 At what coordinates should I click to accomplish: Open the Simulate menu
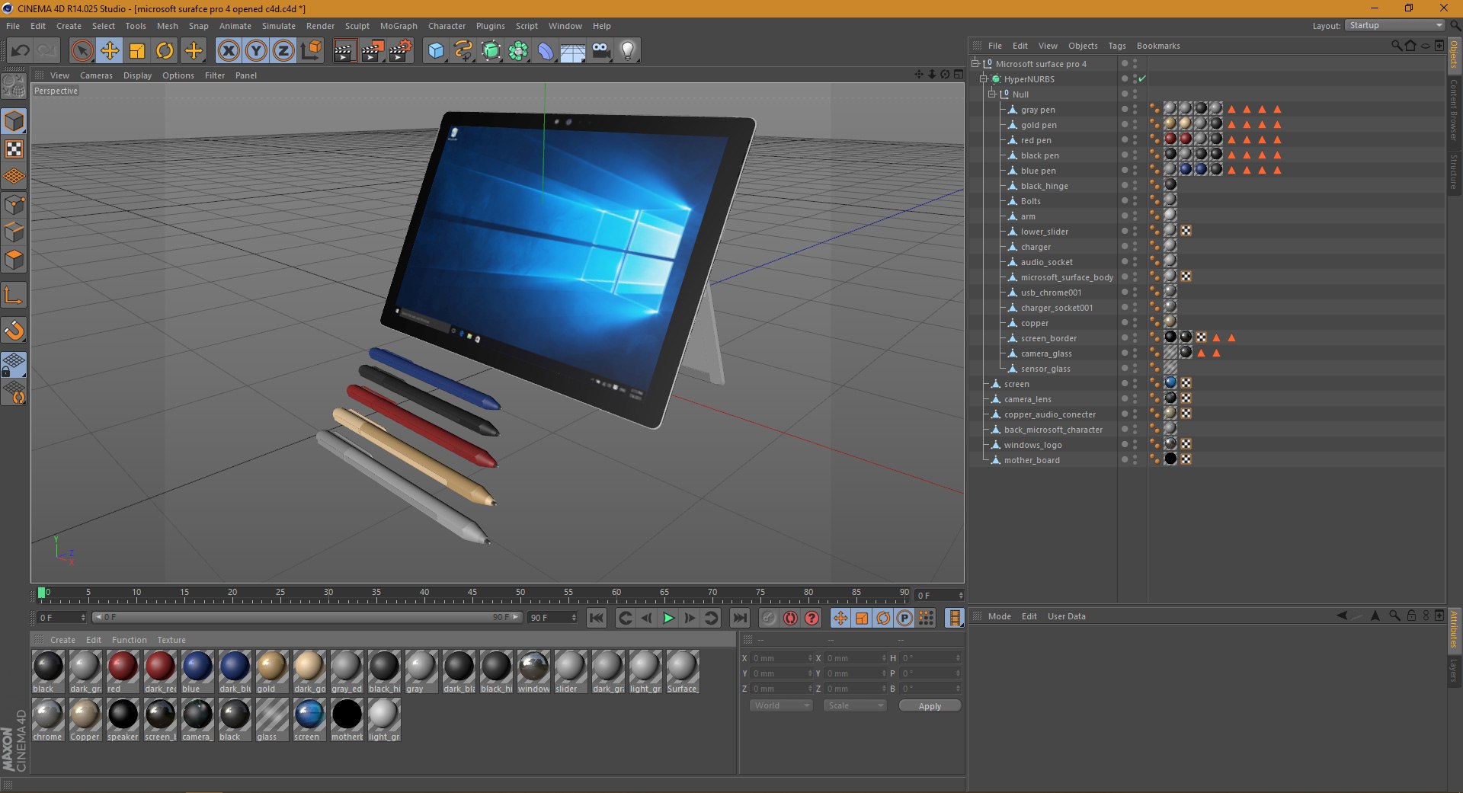click(x=279, y=26)
